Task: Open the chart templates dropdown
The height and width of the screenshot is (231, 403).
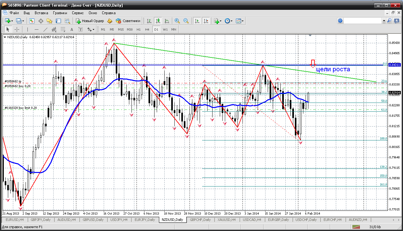Action: (x=240, y=21)
